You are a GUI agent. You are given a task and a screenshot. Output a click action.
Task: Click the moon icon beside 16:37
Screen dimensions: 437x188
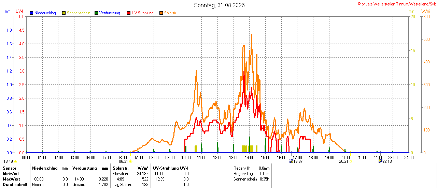click(291, 161)
